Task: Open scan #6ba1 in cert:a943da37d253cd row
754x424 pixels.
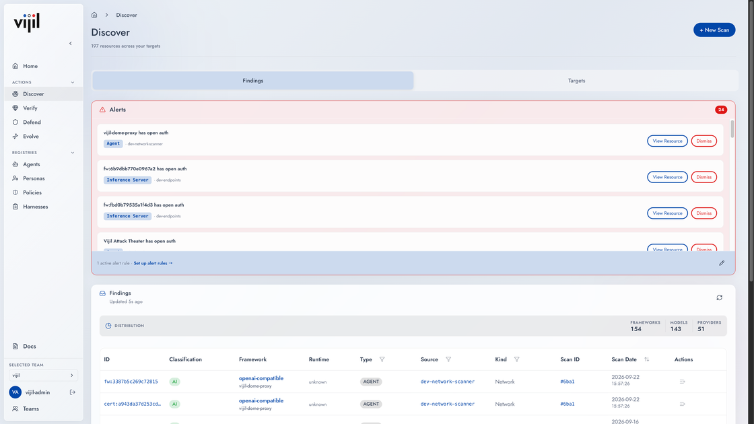Action: tap(567, 404)
